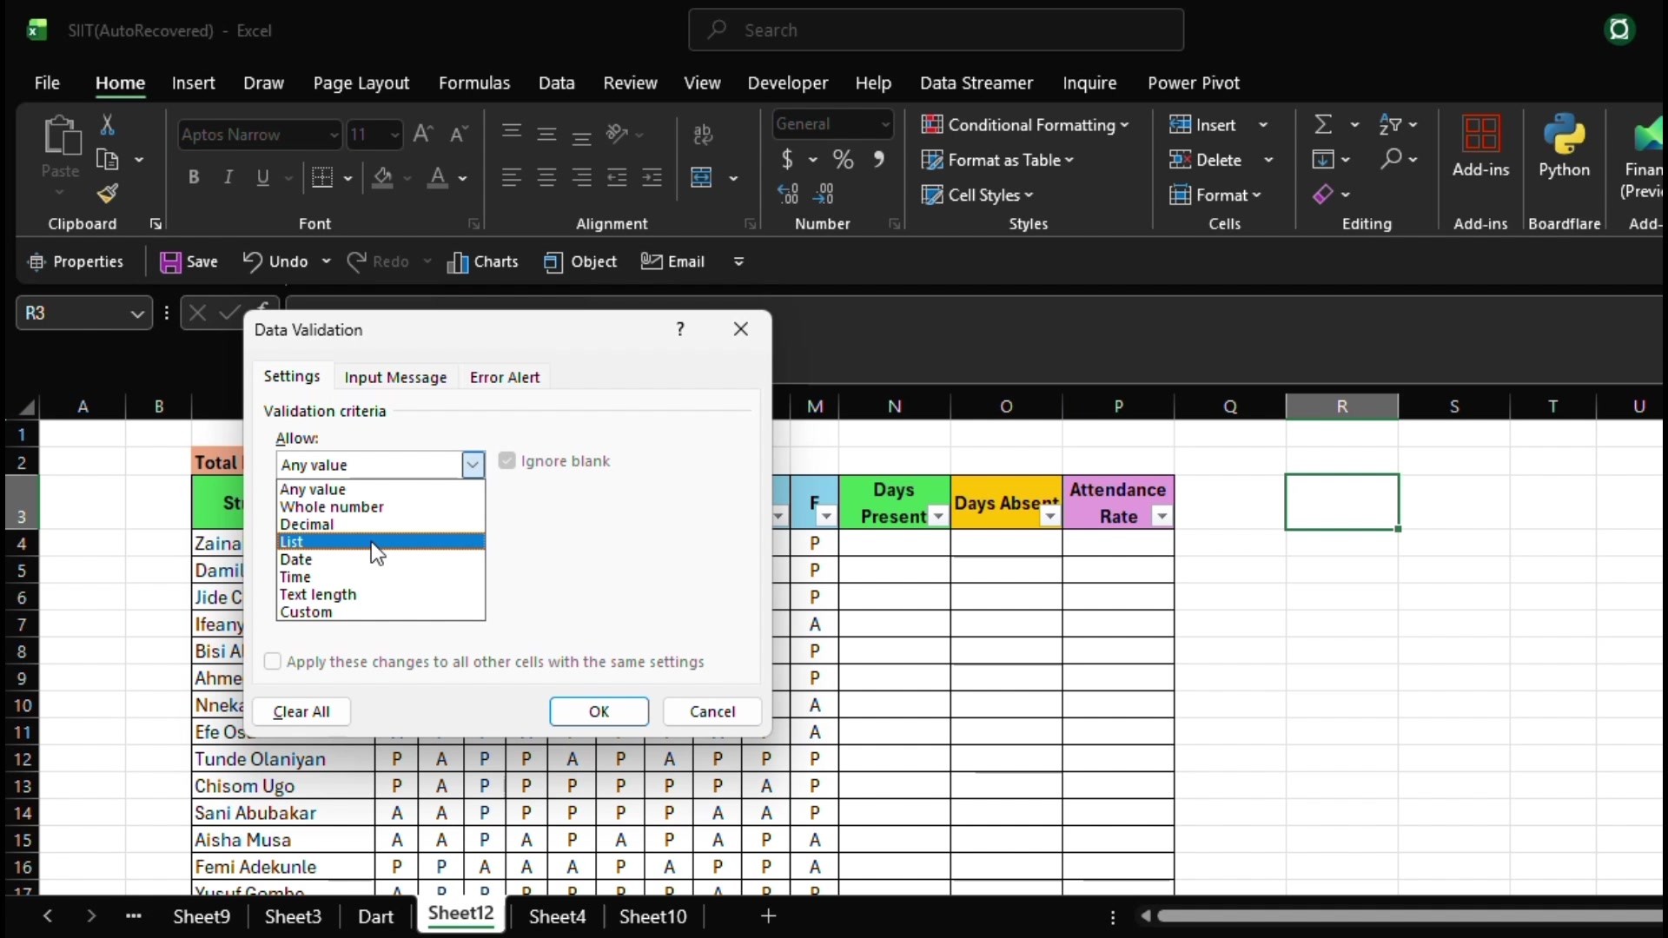Close the Data Validation dialog

pyautogui.click(x=741, y=329)
